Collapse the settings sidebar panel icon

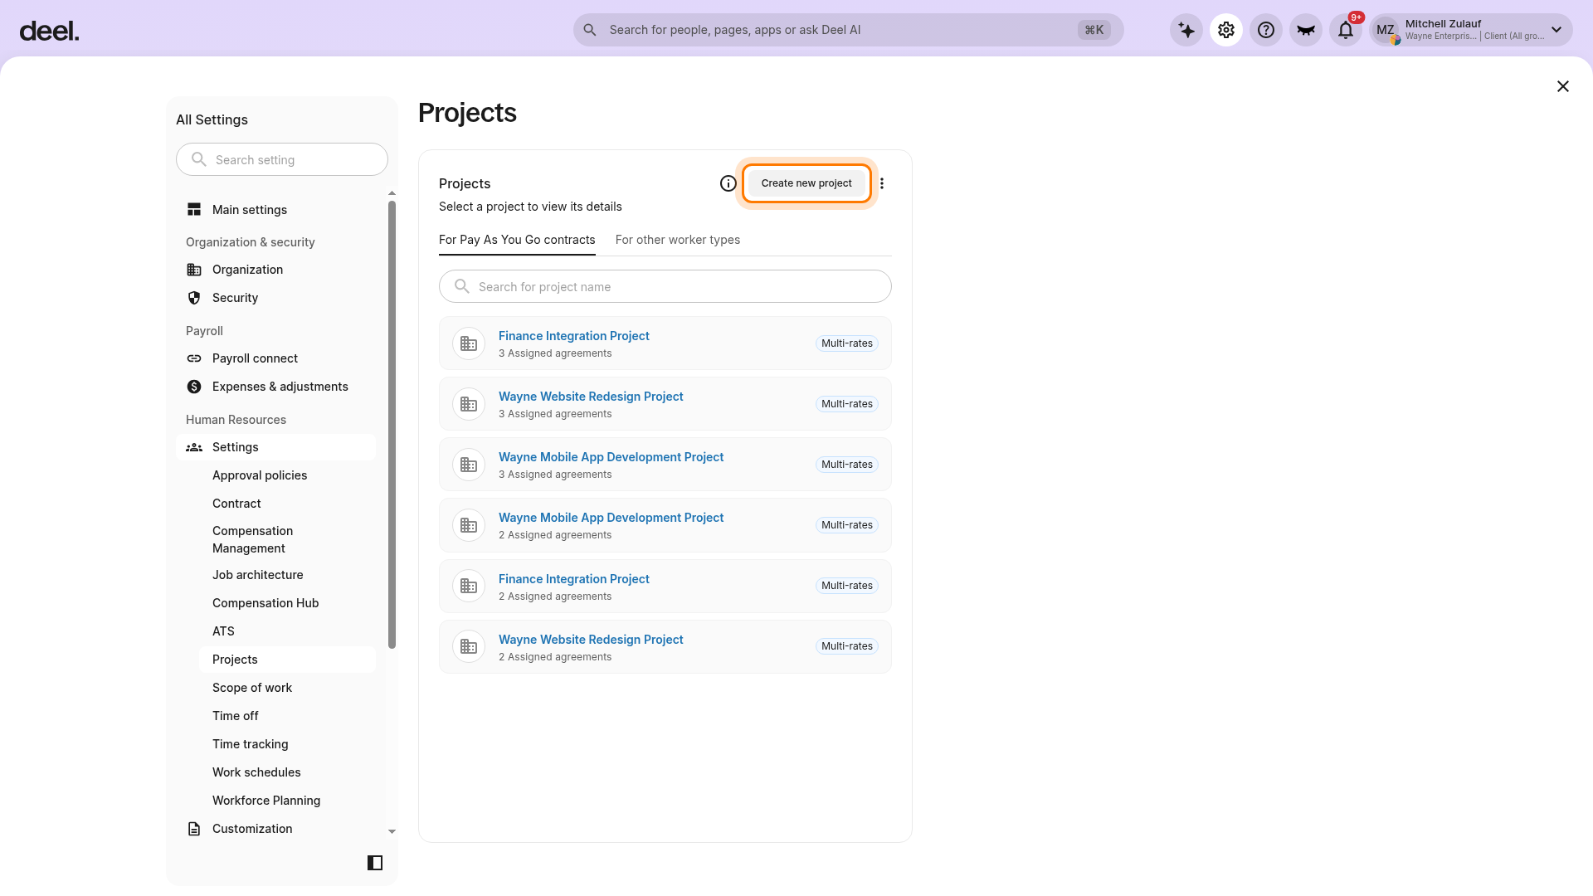pos(375,863)
